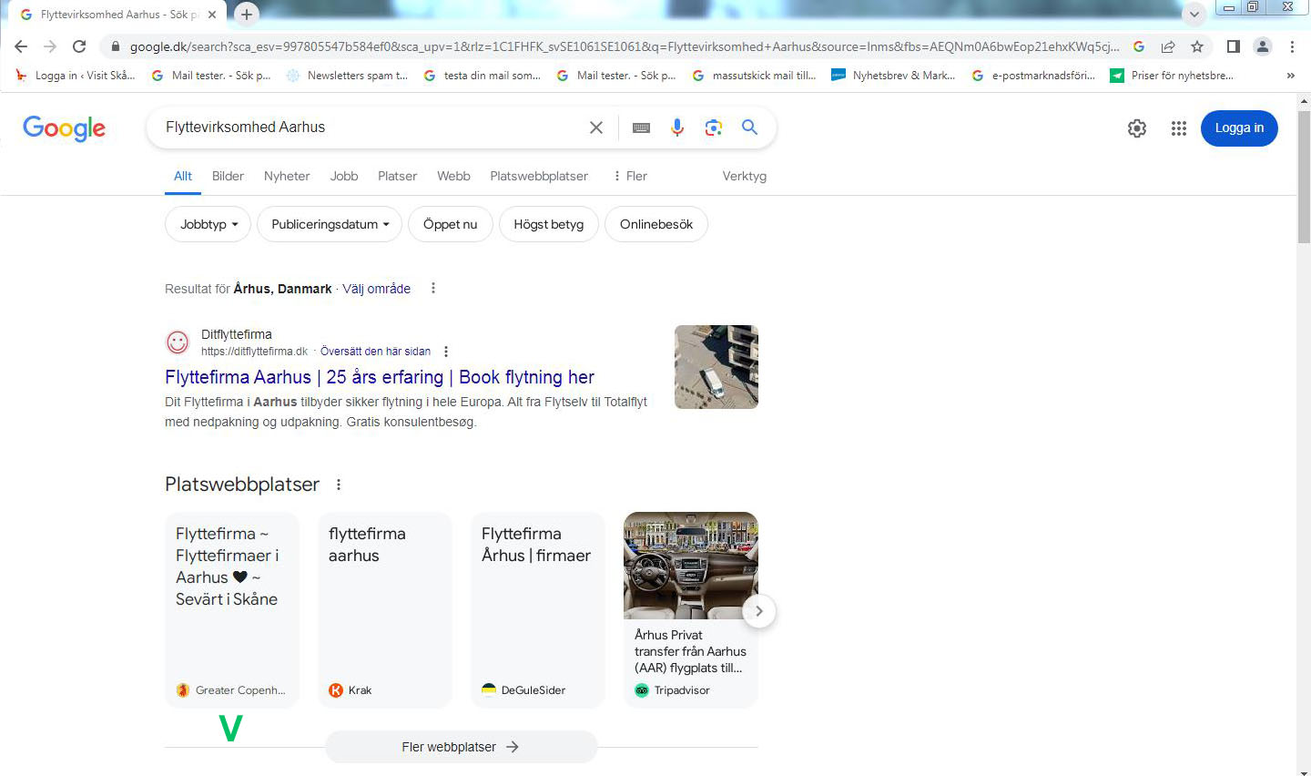Image resolution: width=1311 pixels, height=776 pixels.
Task: Open Google quick settings gear
Action: point(1137,128)
